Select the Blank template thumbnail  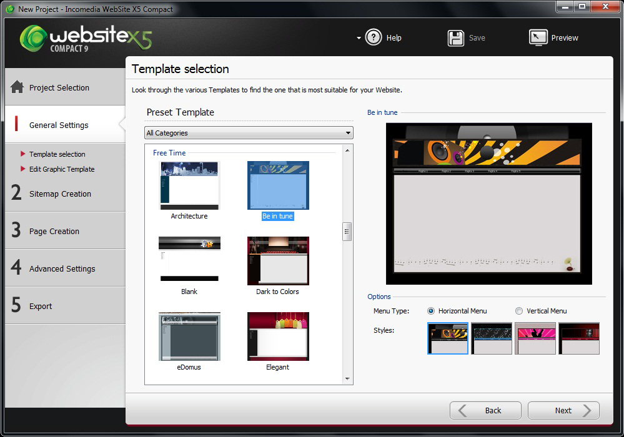189,260
